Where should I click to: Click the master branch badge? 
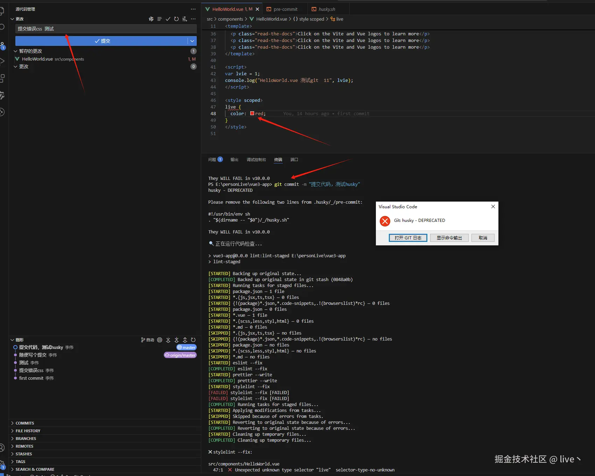point(187,348)
